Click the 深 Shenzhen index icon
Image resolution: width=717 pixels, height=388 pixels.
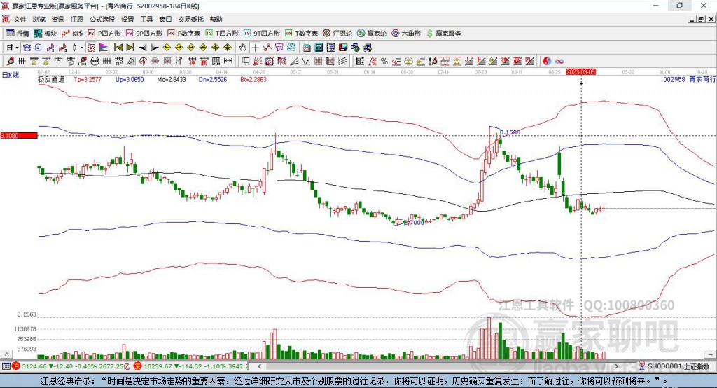138,366
